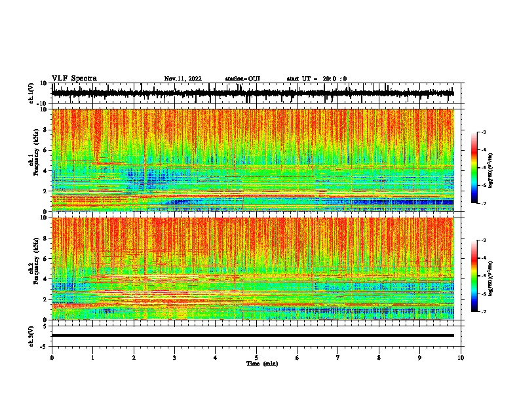The height and width of the screenshot is (401, 519).
Task: Click the "6" kHz tick on ch.2 spectrogram
Action: (46, 258)
